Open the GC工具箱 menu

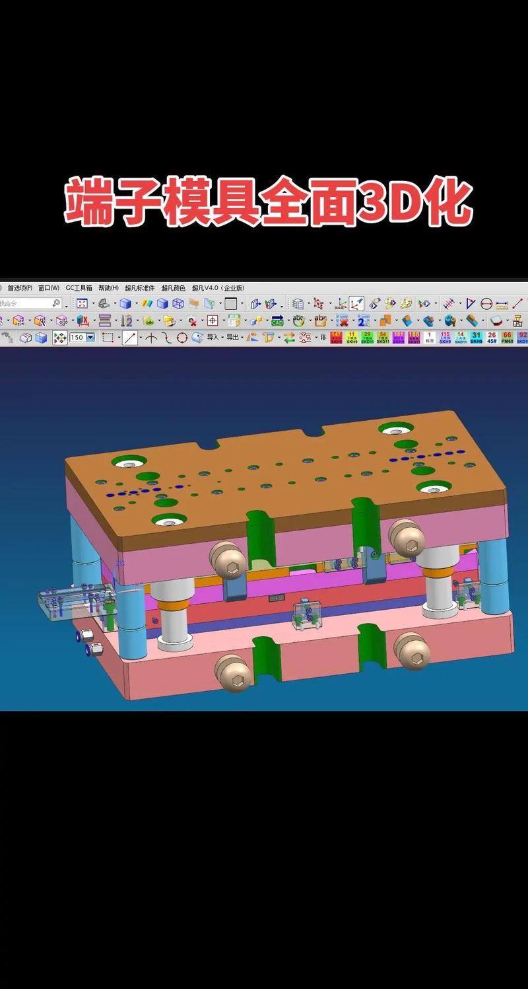(79, 288)
